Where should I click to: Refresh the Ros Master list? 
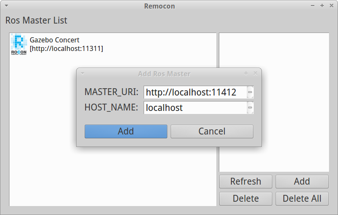tap(246, 181)
